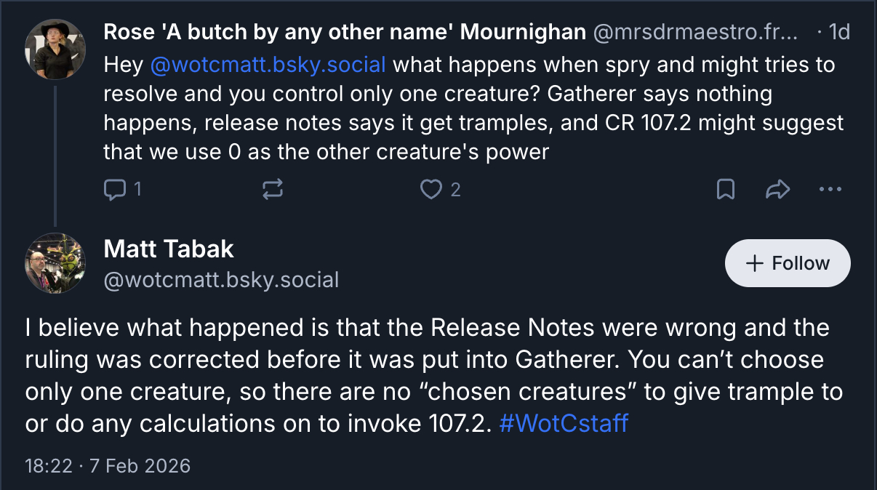Viewport: 877px width, 490px height.
Task: Click the share arrow icon on Rose's post
Action: pyautogui.click(x=777, y=190)
